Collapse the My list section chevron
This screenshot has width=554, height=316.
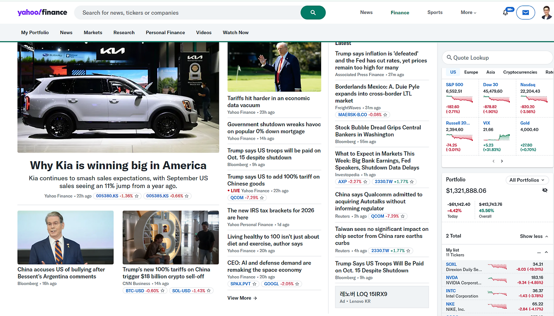(546, 252)
